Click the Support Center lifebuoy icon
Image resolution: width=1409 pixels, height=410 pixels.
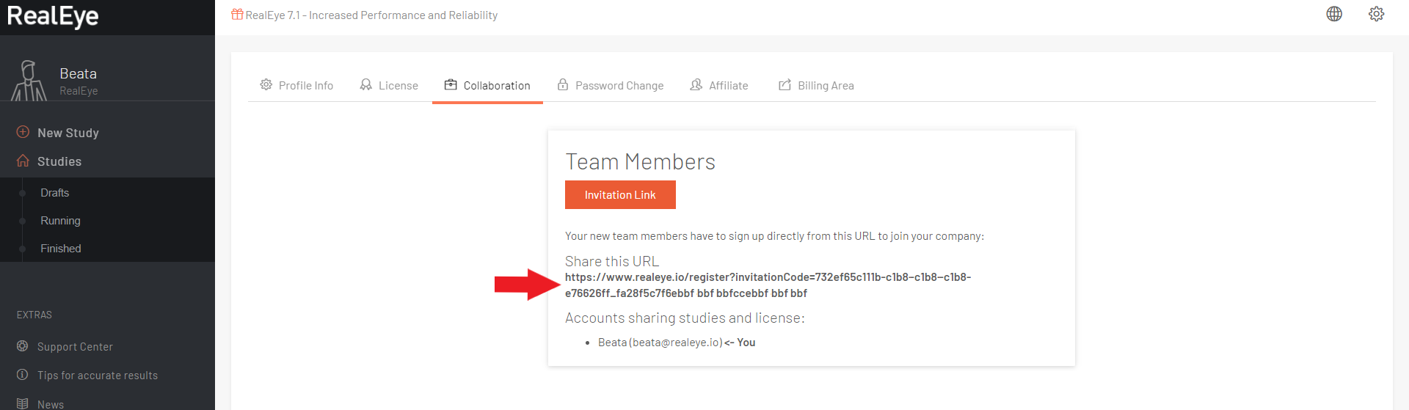(x=23, y=345)
